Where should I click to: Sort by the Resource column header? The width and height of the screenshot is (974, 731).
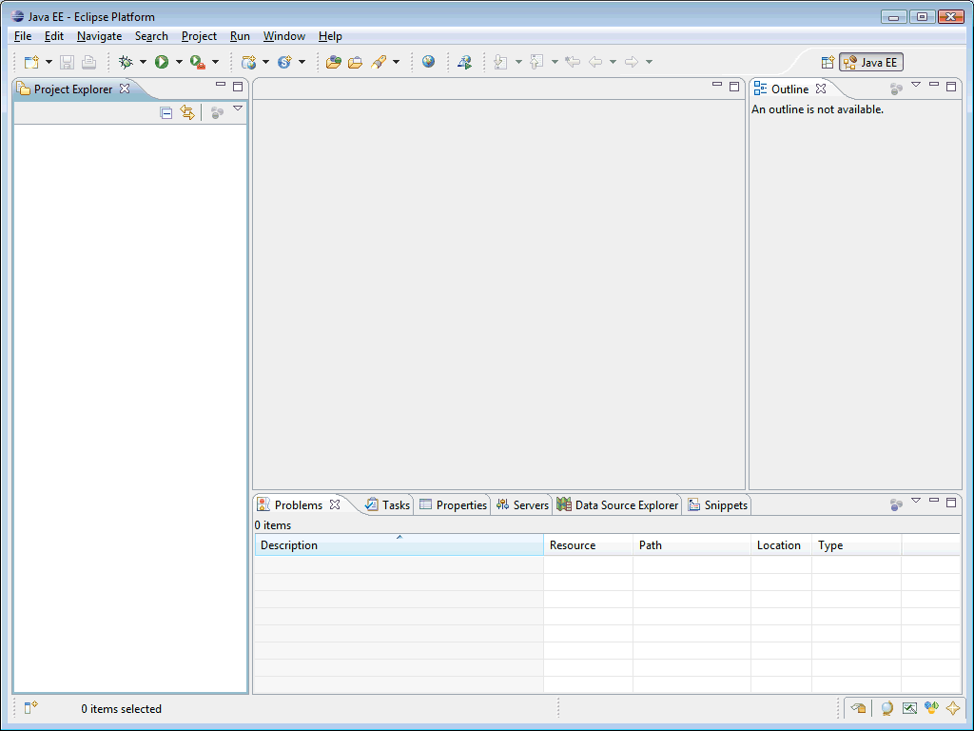pyautogui.click(x=588, y=545)
